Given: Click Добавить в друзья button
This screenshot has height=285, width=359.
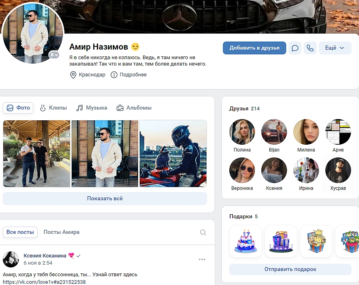Looking at the screenshot, I should 254,48.
